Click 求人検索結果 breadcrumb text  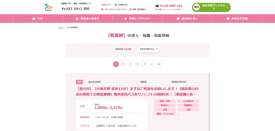tap(72, 27)
